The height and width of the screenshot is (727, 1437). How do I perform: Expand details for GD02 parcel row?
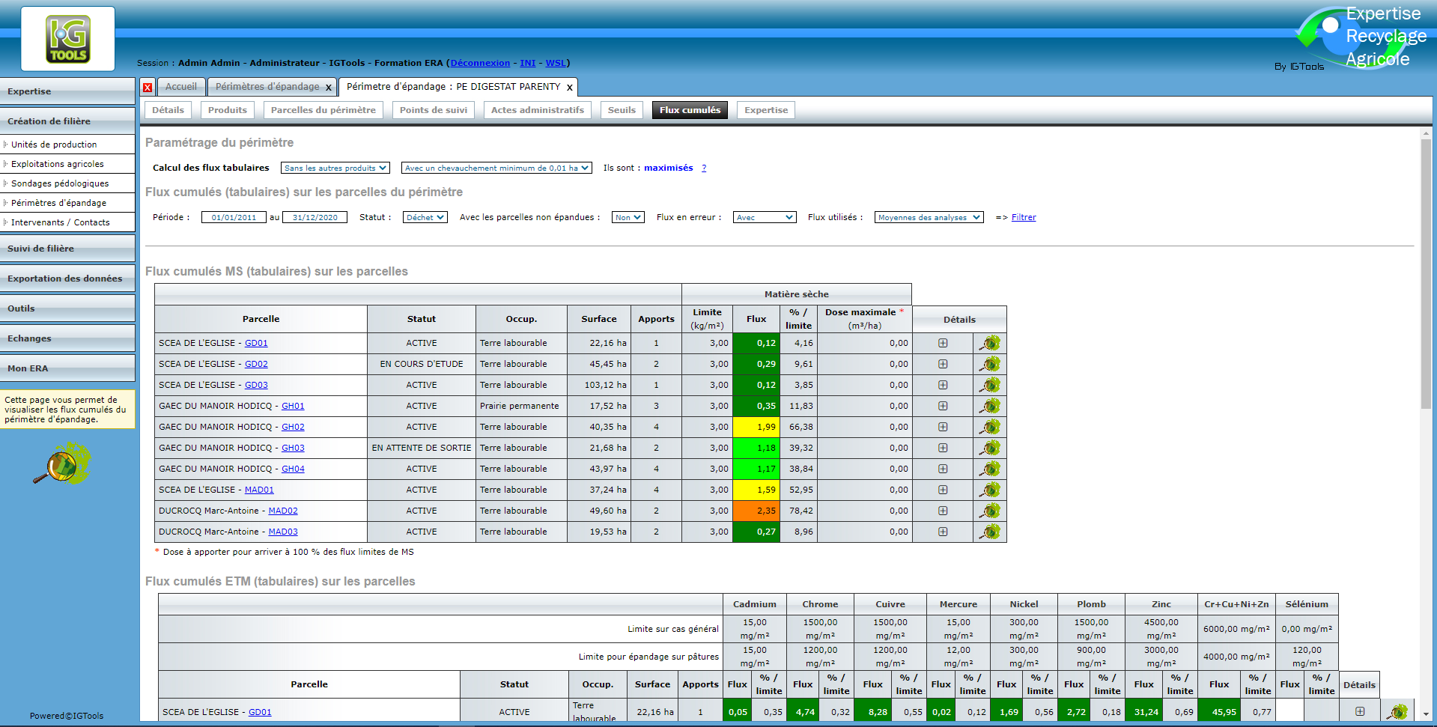click(943, 364)
